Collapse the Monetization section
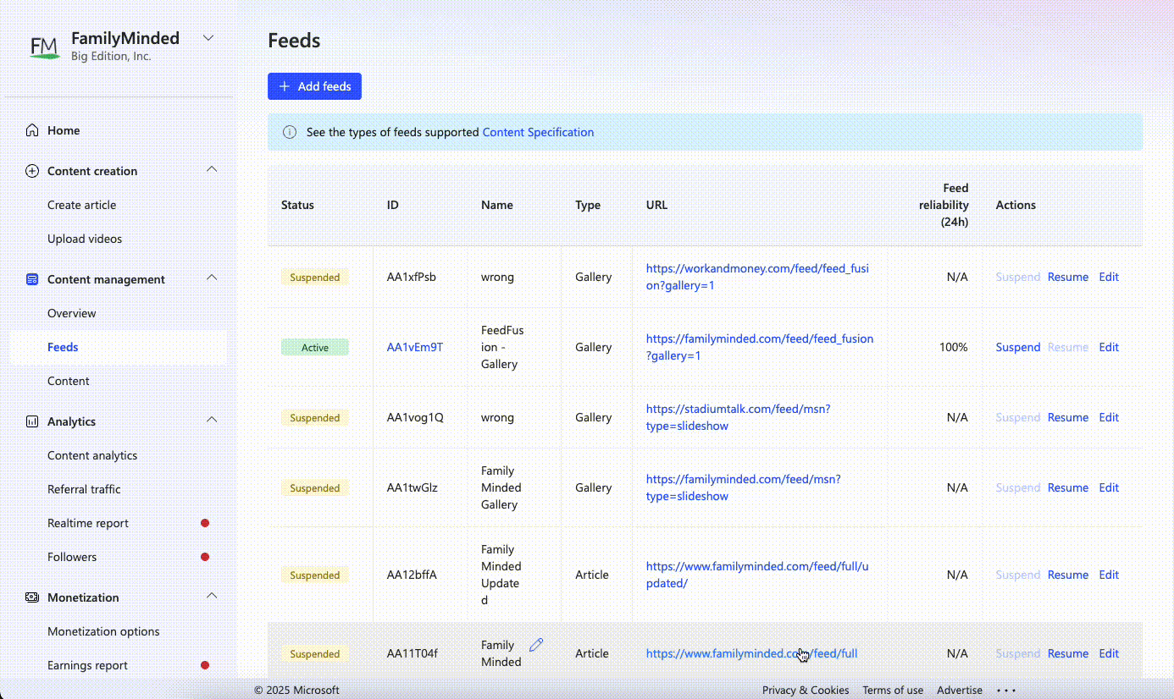Image resolution: width=1174 pixels, height=699 pixels. (x=212, y=596)
